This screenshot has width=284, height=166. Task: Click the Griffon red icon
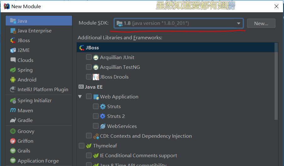(x=13, y=141)
